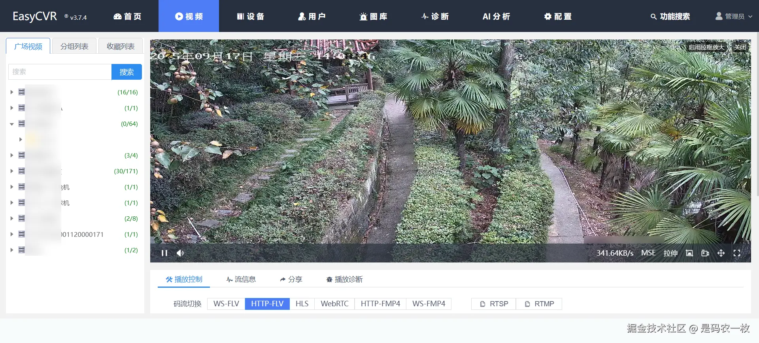Open the PTZ move control icon
This screenshot has height=343, width=759.
[721, 253]
